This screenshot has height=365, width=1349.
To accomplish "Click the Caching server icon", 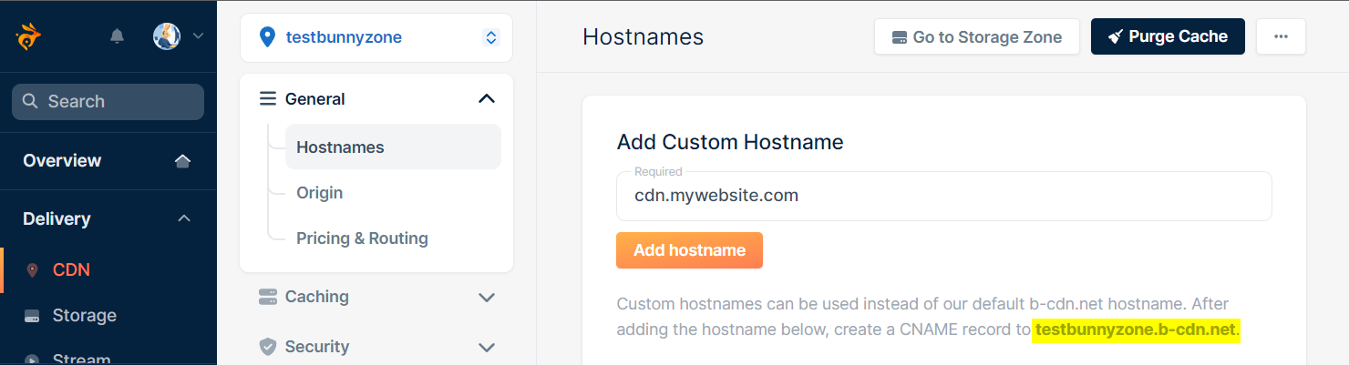I will (x=268, y=297).
